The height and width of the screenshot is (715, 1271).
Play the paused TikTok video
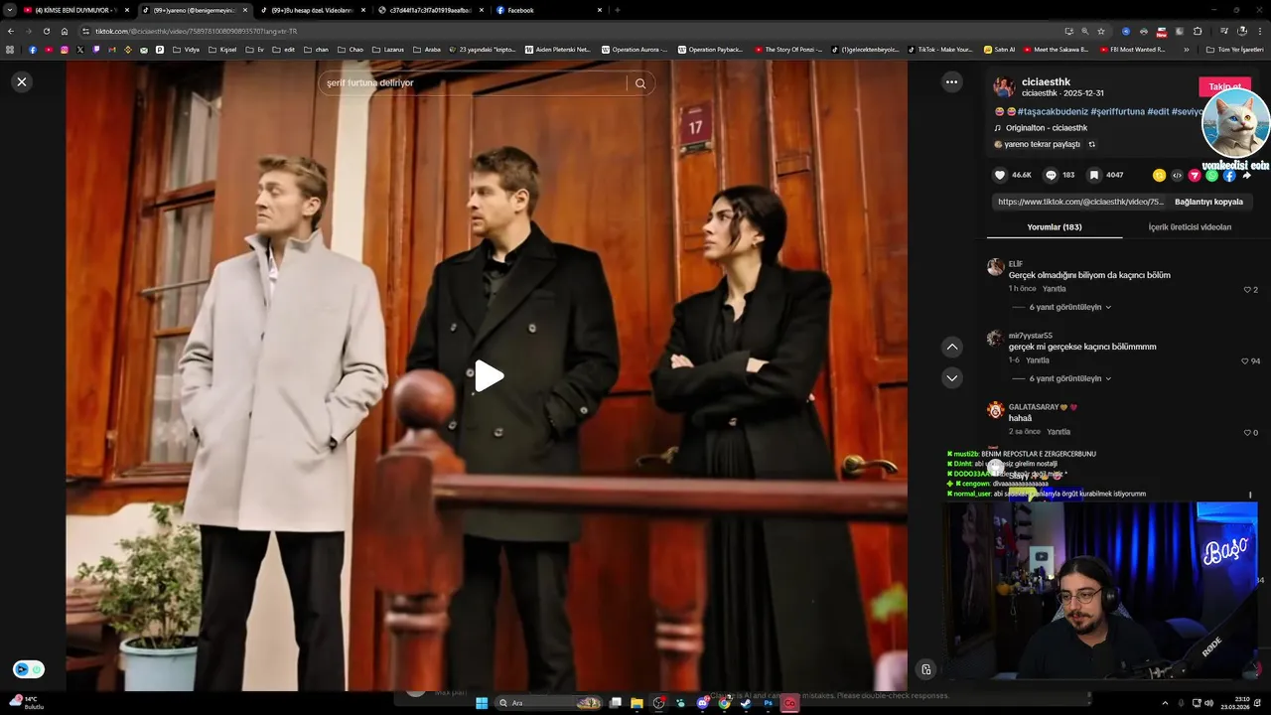click(488, 376)
